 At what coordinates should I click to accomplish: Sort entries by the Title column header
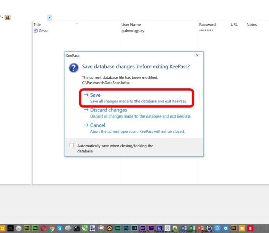coord(37,25)
